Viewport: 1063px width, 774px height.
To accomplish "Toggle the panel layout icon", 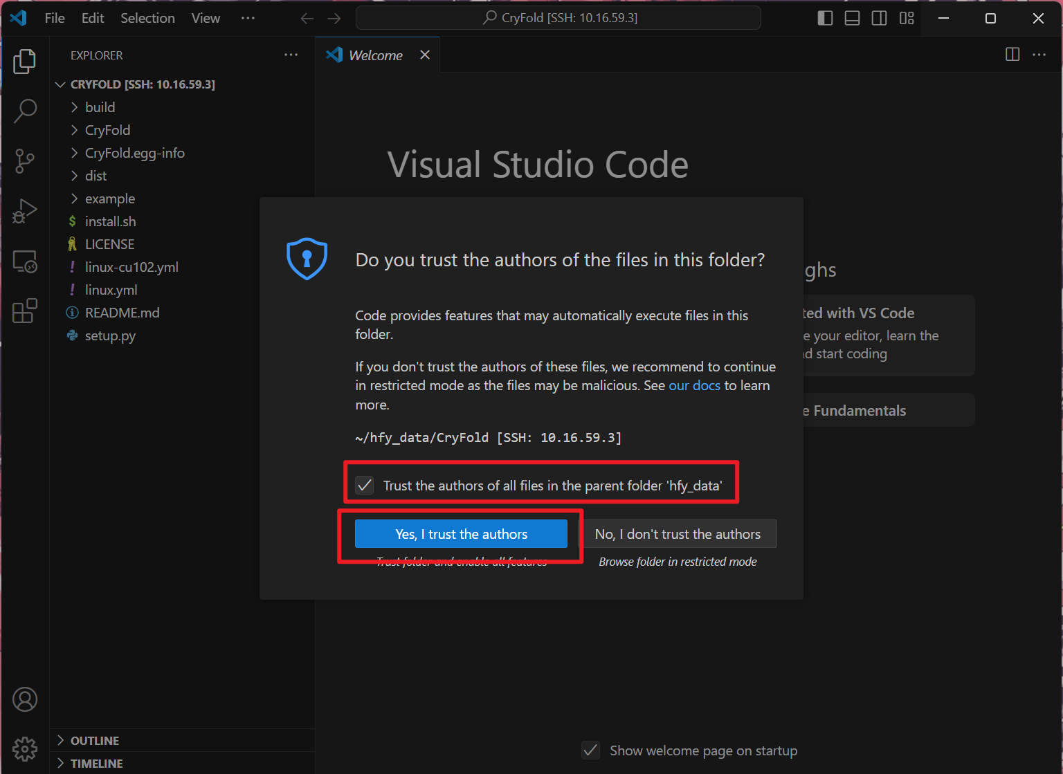I will click(x=852, y=18).
